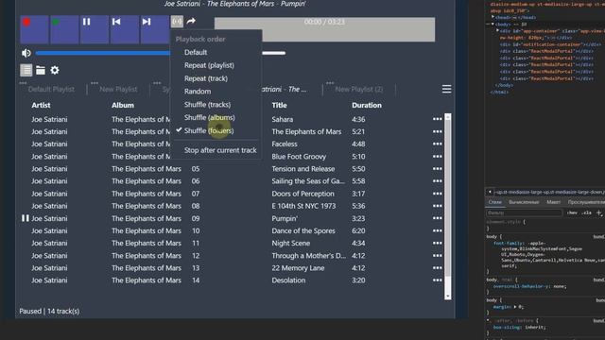
Task: Click the curved arrow icon by playback order
Action: pos(191,21)
